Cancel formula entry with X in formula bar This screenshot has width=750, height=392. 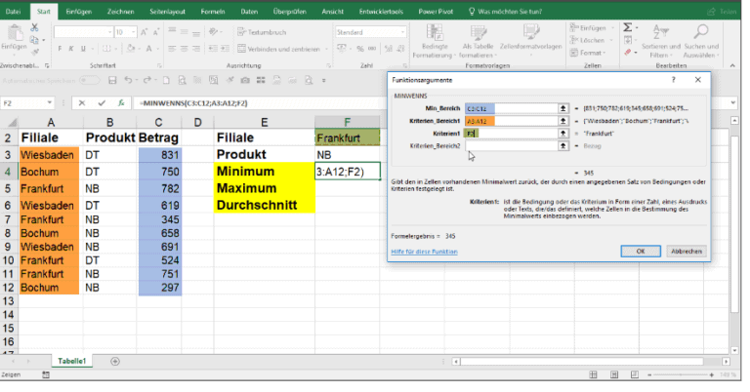82,102
